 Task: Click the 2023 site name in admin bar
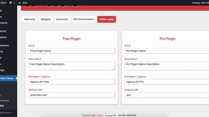pyautogui.click(x=3, y=3)
